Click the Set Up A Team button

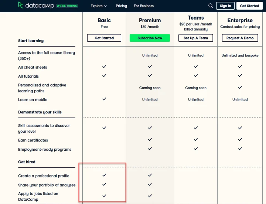(195, 38)
